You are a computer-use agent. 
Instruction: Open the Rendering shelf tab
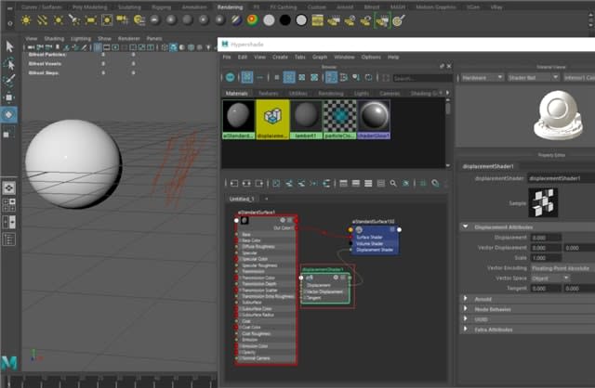click(229, 6)
